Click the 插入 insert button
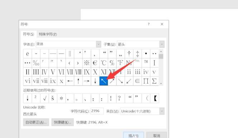 [x=133, y=135]
